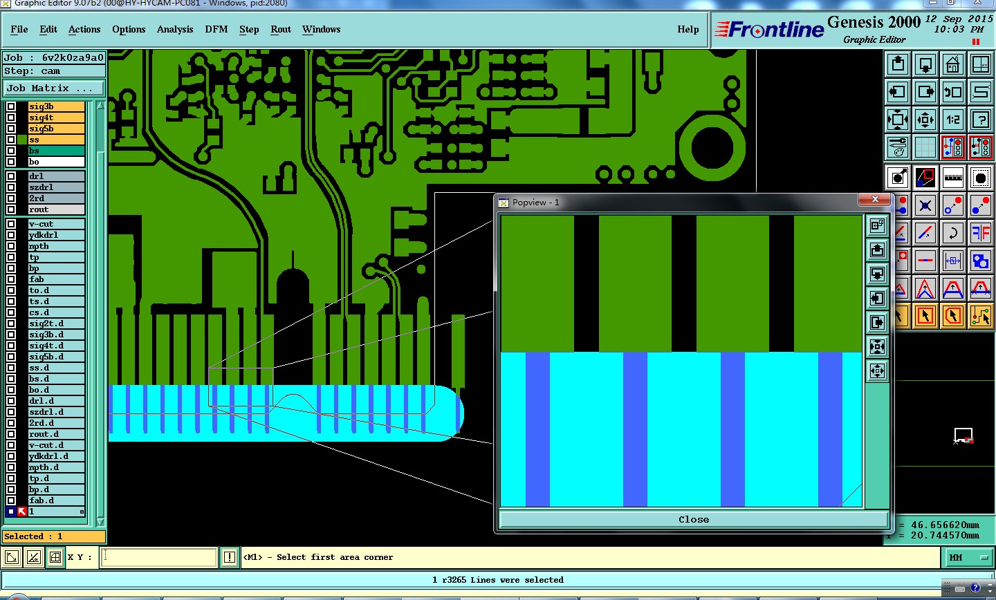
Task: Zoom in using Popview arrows icon
Action: [877, 346]
